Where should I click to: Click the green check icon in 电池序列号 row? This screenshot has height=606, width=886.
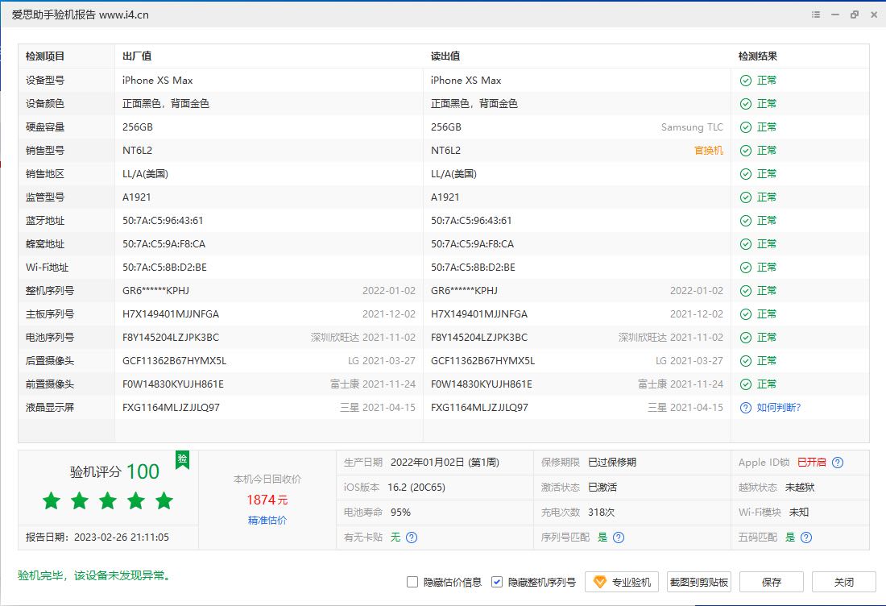(746, 338)
